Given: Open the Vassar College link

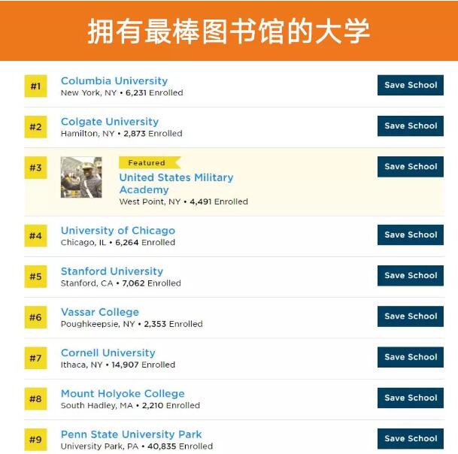Looking at the screenshot, I should [x=100, y=312].
